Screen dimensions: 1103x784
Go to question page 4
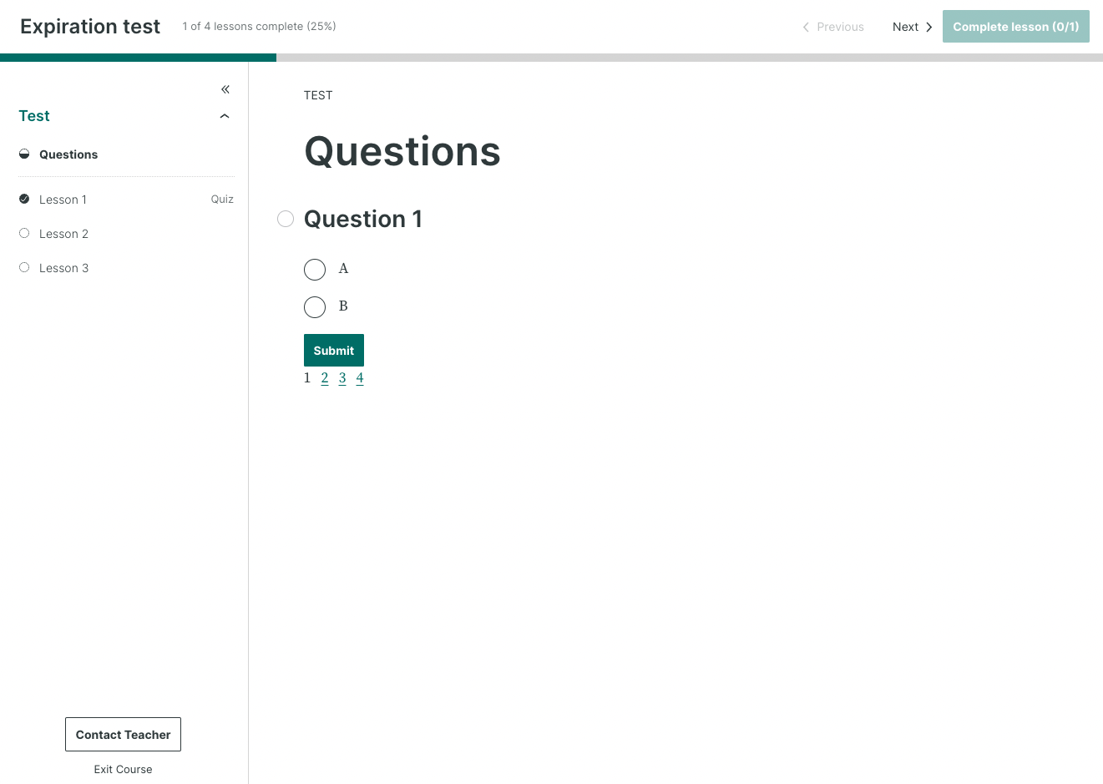tap(360, 378)
